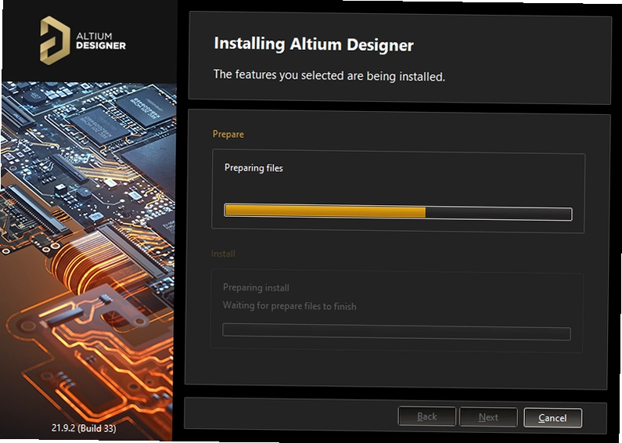Click 'Waiting for prepare files to finish' text
The width and height of the screenshot is (622, 443).
(x=289, y=306)
